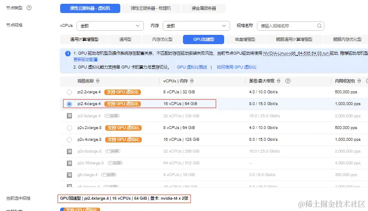Screen dimensions: 368x211
Task: Click the 350,000 pps cell
Action: coord(346,175)
